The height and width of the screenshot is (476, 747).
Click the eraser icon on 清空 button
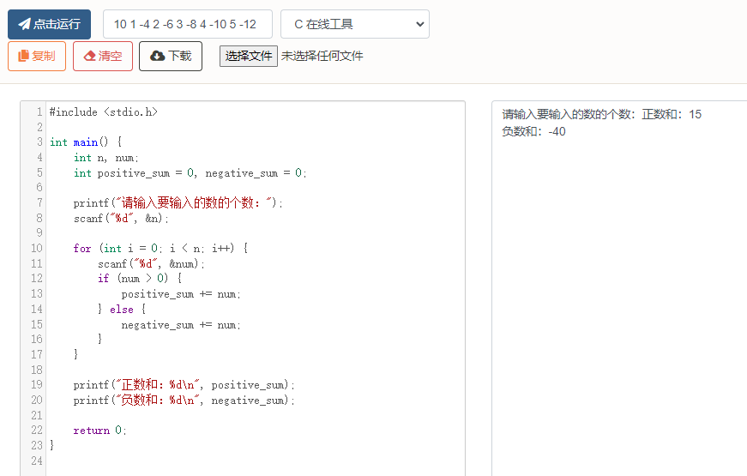click(89, 56)
